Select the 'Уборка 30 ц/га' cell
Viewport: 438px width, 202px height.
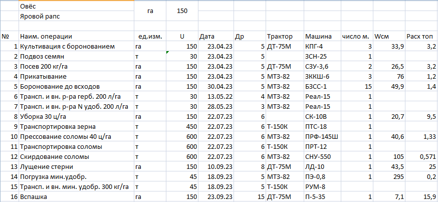[77, 116]
